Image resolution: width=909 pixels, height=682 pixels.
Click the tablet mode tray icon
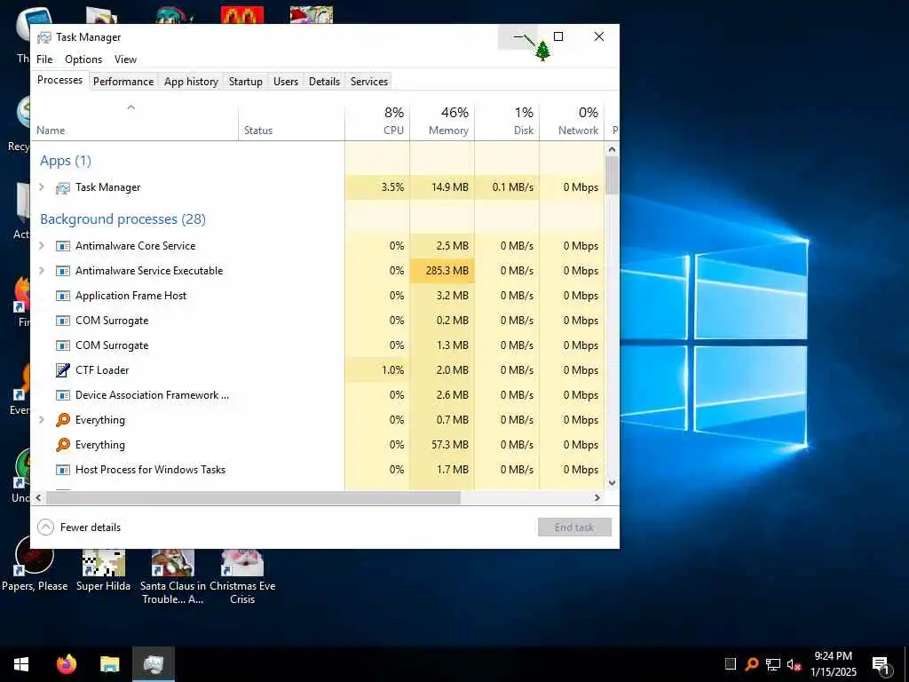point(731,664)
